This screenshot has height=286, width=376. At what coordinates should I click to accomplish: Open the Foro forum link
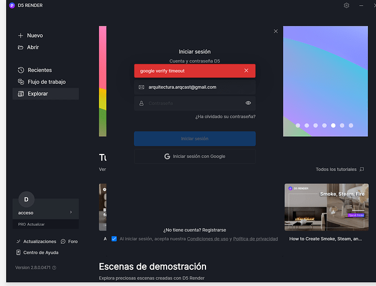pyautogui.click(x=69, y=241)
